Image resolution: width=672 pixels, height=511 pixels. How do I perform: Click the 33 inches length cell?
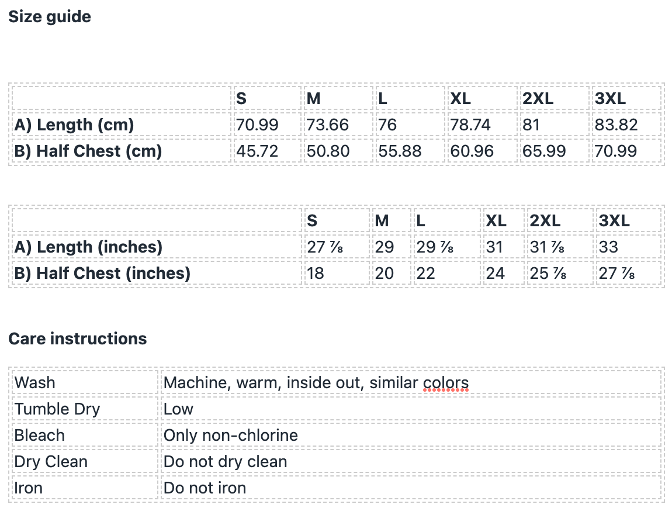(608, 247)
